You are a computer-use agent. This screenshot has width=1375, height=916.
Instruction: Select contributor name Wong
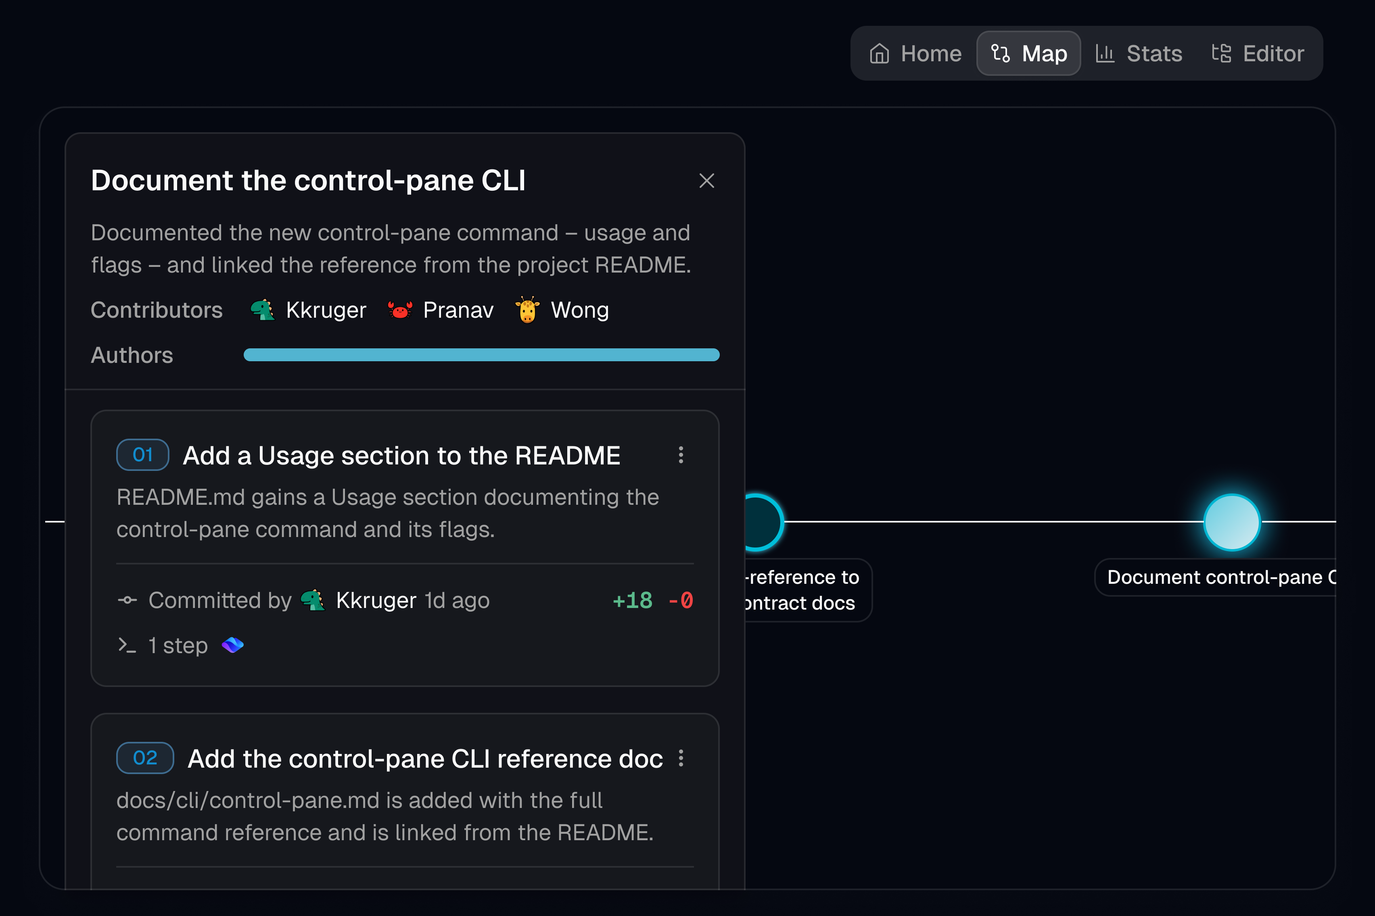[580, 310]
